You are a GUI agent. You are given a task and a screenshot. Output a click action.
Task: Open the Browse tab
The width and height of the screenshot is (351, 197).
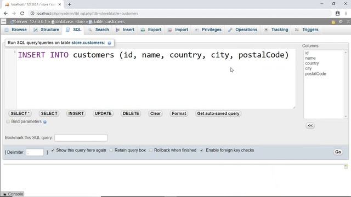click(x=16, y=30)
